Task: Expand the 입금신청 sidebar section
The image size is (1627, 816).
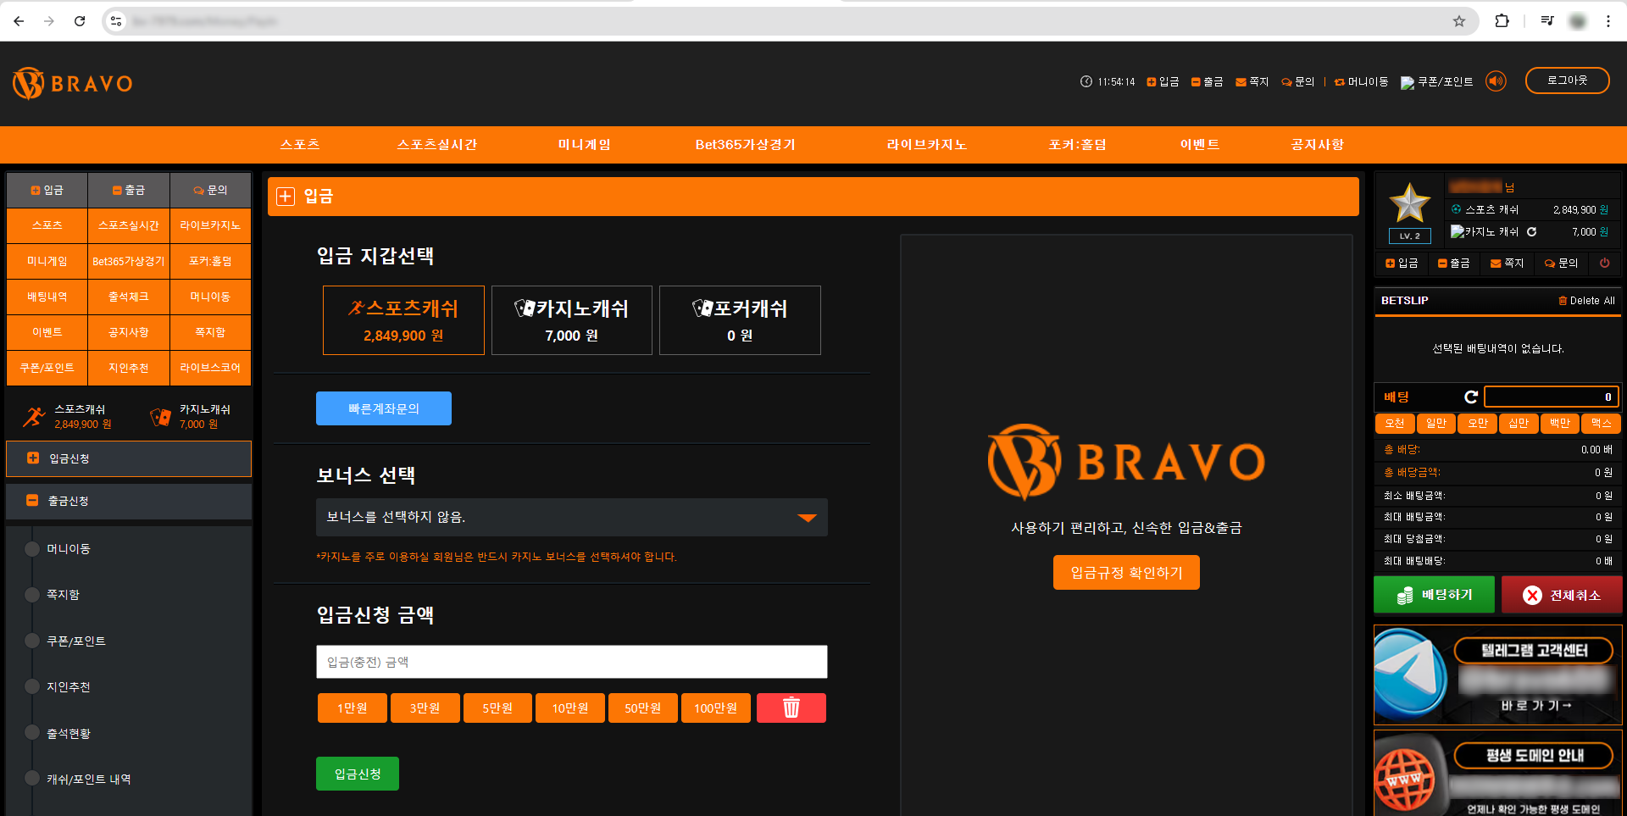Action: click(129, 458)
